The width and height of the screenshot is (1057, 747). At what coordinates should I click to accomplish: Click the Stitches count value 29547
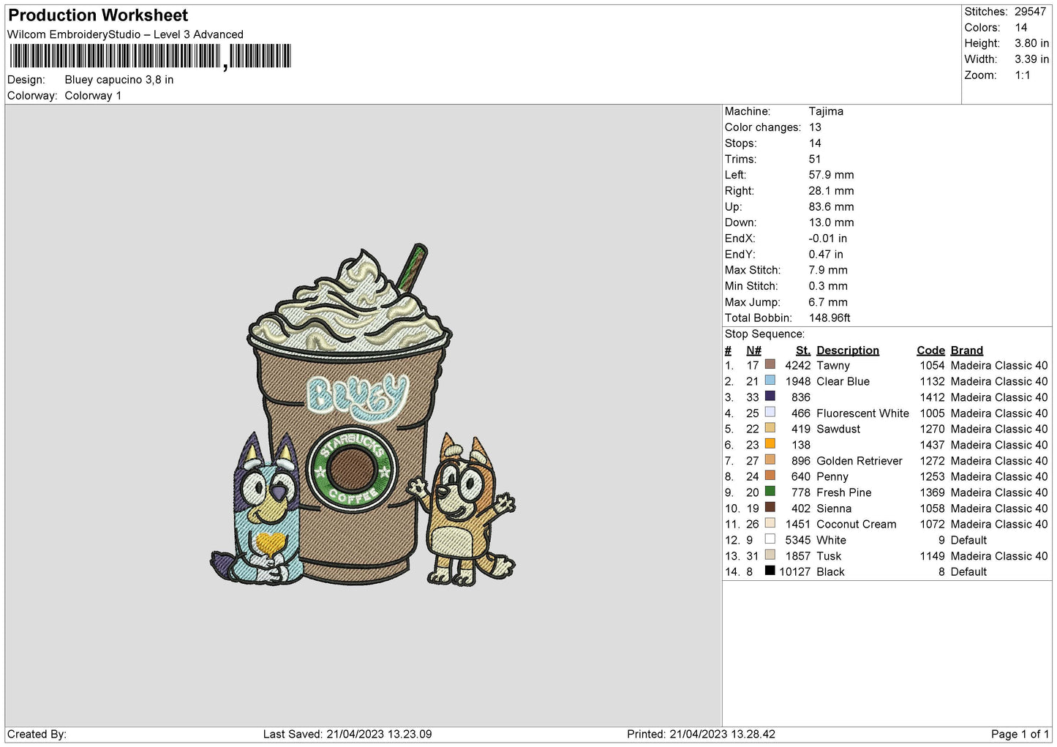[x=1030, y=12]
